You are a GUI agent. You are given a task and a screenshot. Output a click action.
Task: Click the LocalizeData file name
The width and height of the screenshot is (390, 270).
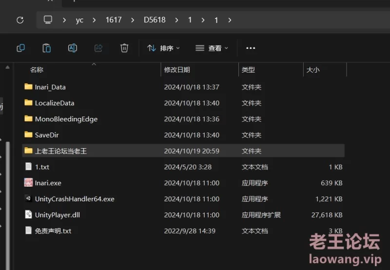point(55,103)
